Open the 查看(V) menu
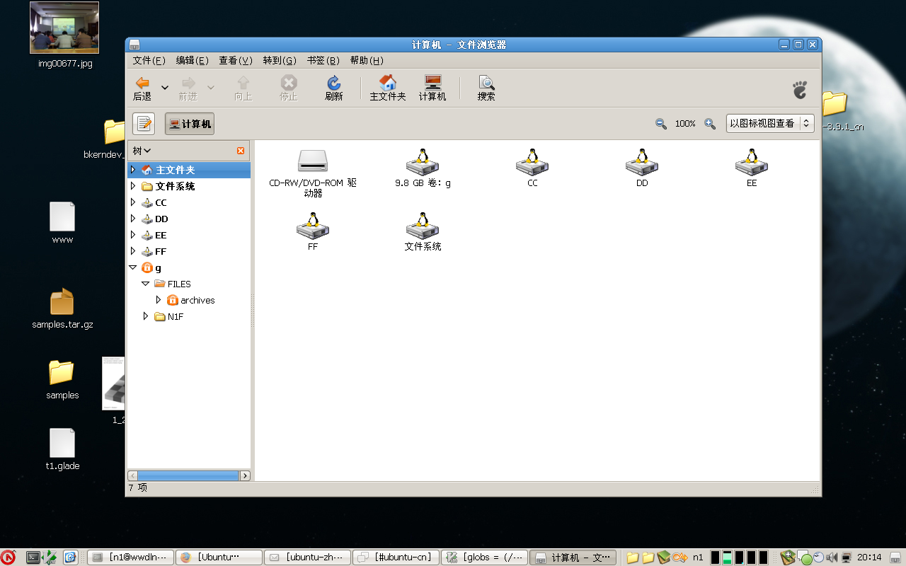 236,61
